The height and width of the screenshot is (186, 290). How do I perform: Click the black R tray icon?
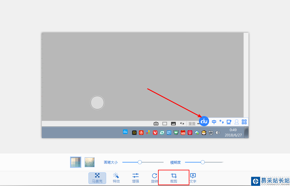134,133
